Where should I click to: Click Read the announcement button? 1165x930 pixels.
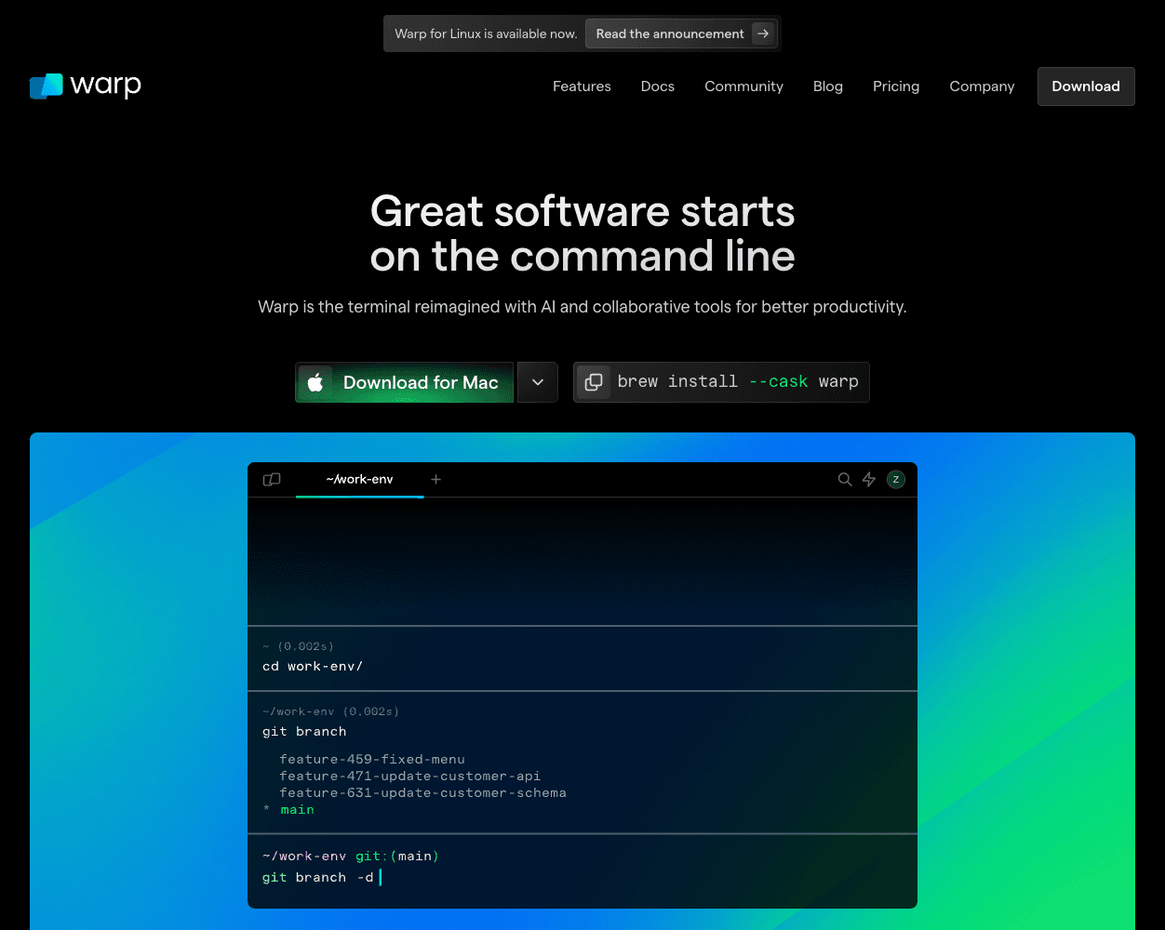point(681,33)
